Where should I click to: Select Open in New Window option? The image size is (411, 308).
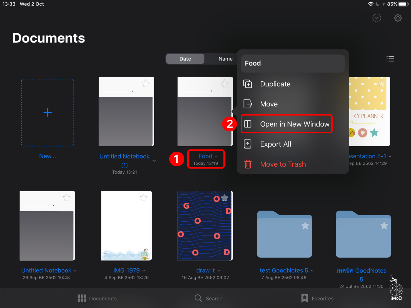tap(294, 124)
